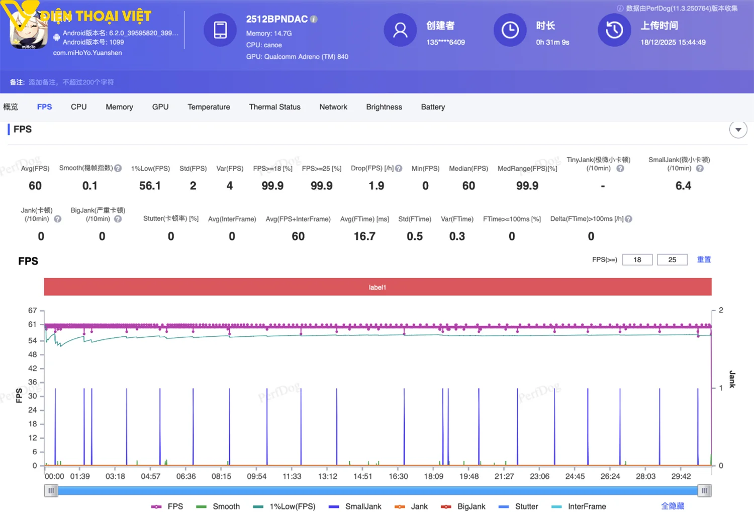The height and width of the screenshot is (512, 754).
Task: Click the device phone icon beside 2512BPNDAC
Action: pyautogui.click(x=220, y=30)
